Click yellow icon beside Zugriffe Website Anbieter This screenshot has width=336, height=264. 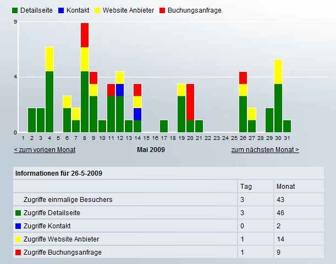click(x=18, y=239)
